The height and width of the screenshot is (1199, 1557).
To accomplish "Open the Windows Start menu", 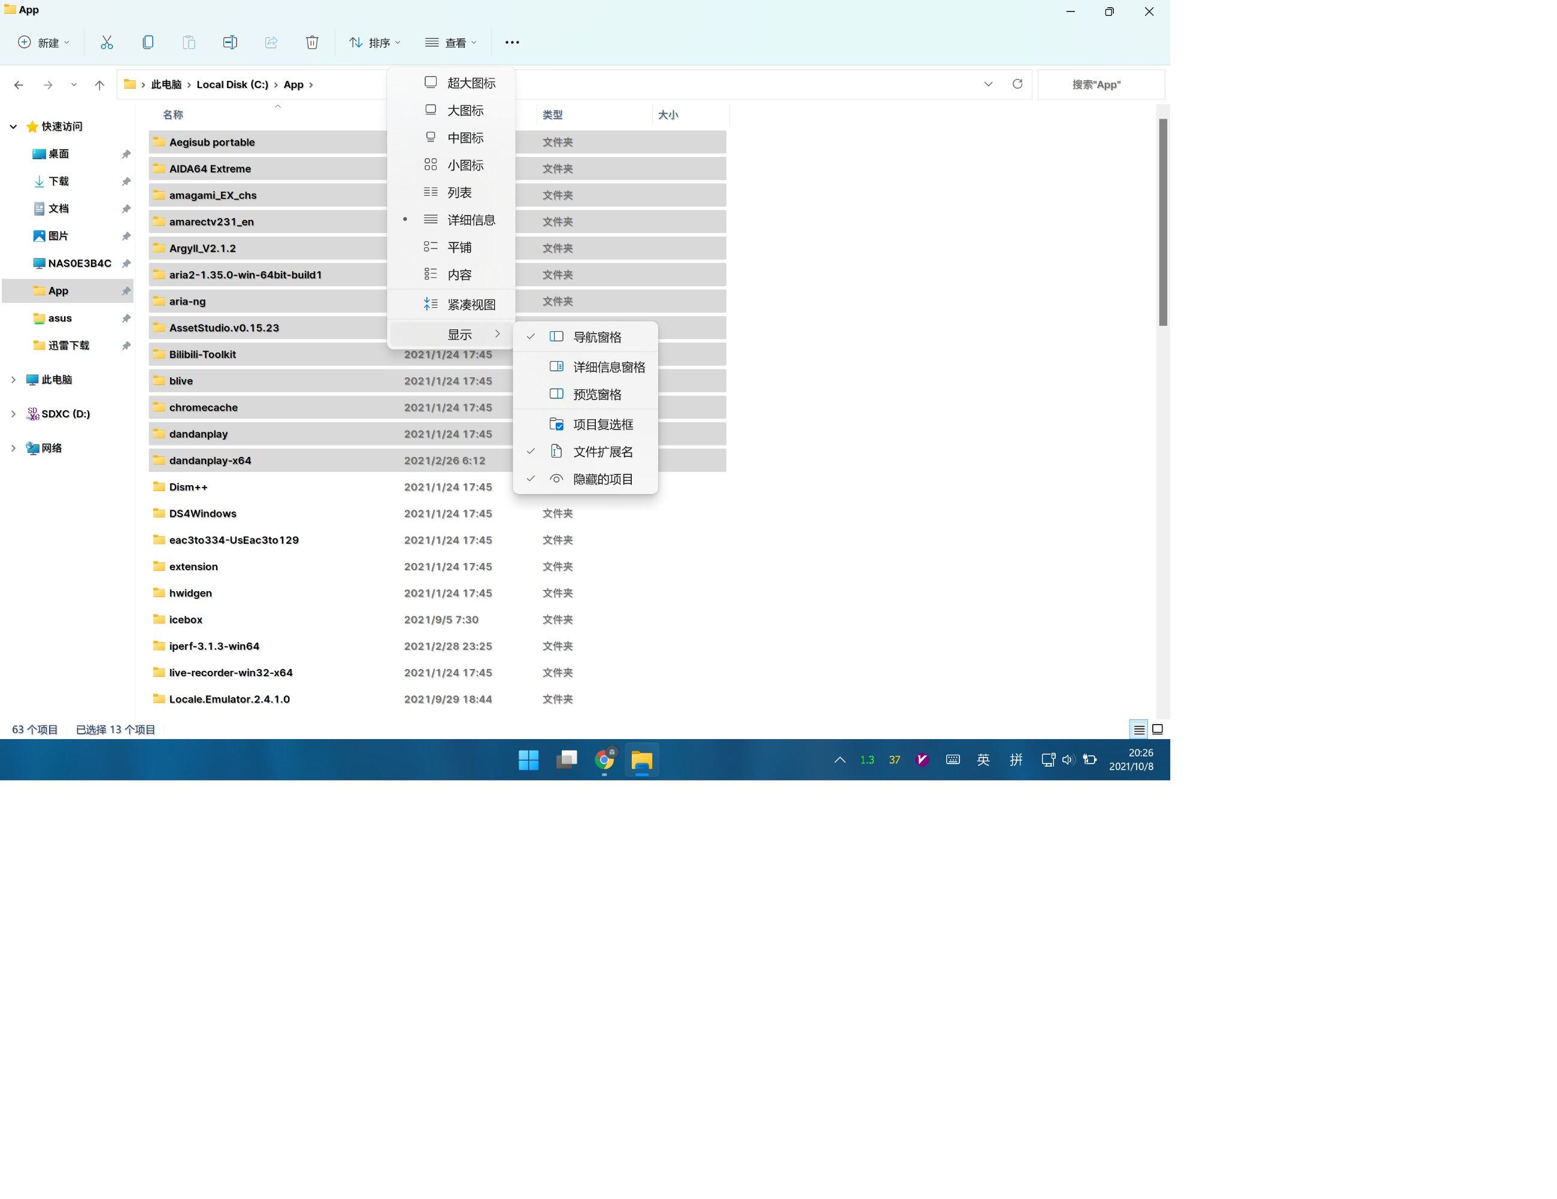I will pyautogui.click(x=528, y=760).
